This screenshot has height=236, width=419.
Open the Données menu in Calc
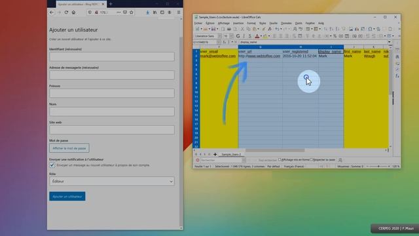[x=286, y=24]
